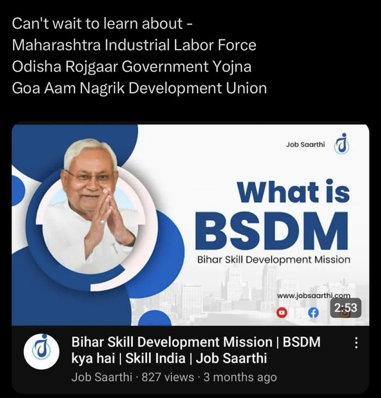Image resolution: width=381 pixels, height=398 pixels.
Task: Click the 3 months ago timestamp
Action: (240, 377)
